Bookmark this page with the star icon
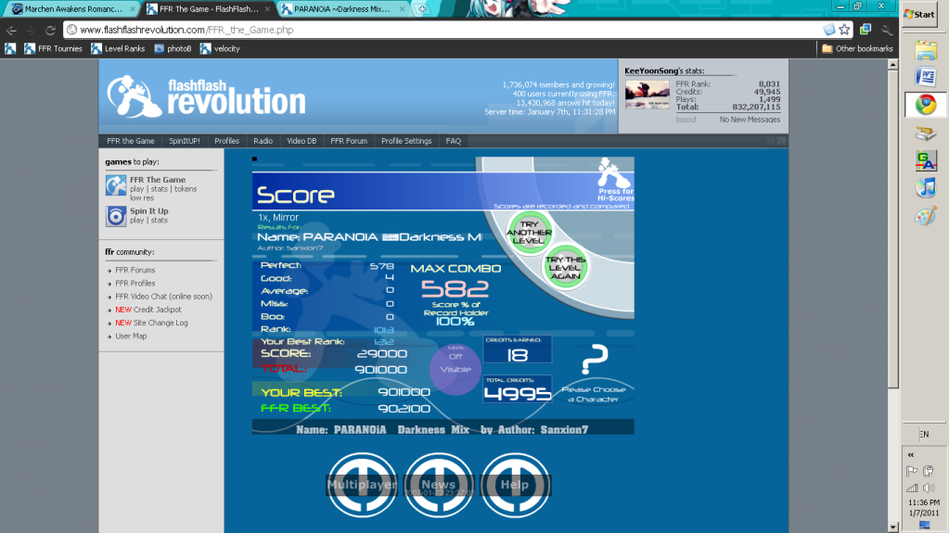Viewport: 949px width, 533px height. click(844, 30)
